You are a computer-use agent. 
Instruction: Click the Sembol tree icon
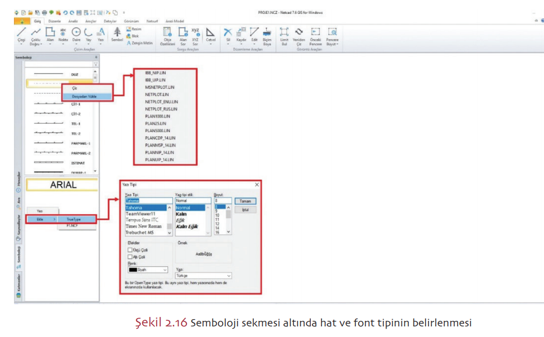click(x=117, y=33)
